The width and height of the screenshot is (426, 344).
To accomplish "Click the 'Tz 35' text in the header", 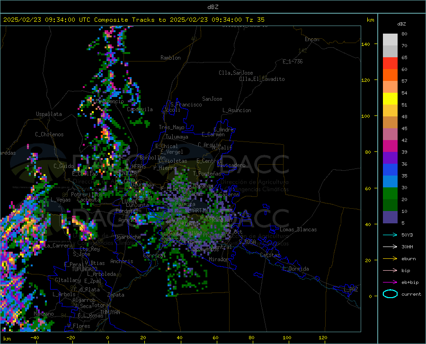I will point(255,20).
